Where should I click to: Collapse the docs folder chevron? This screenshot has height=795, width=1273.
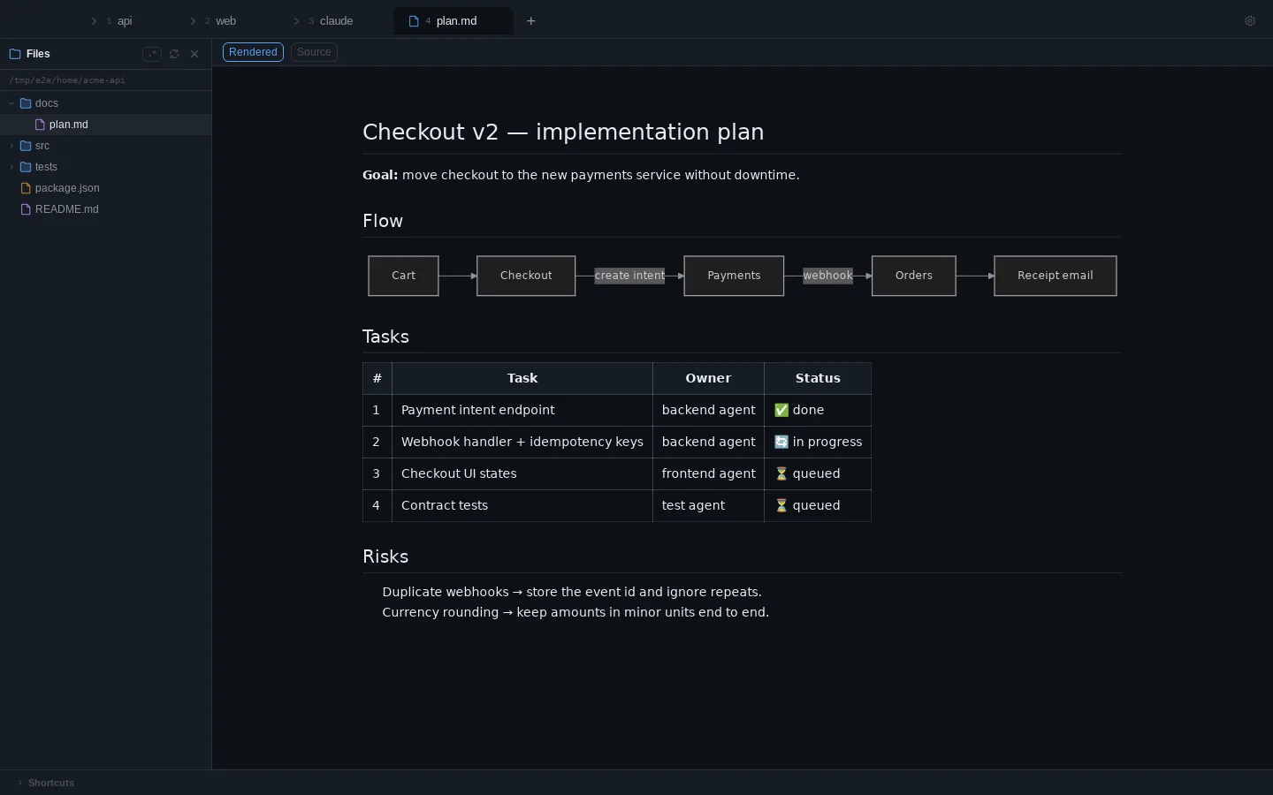click(x=11, y=103)
